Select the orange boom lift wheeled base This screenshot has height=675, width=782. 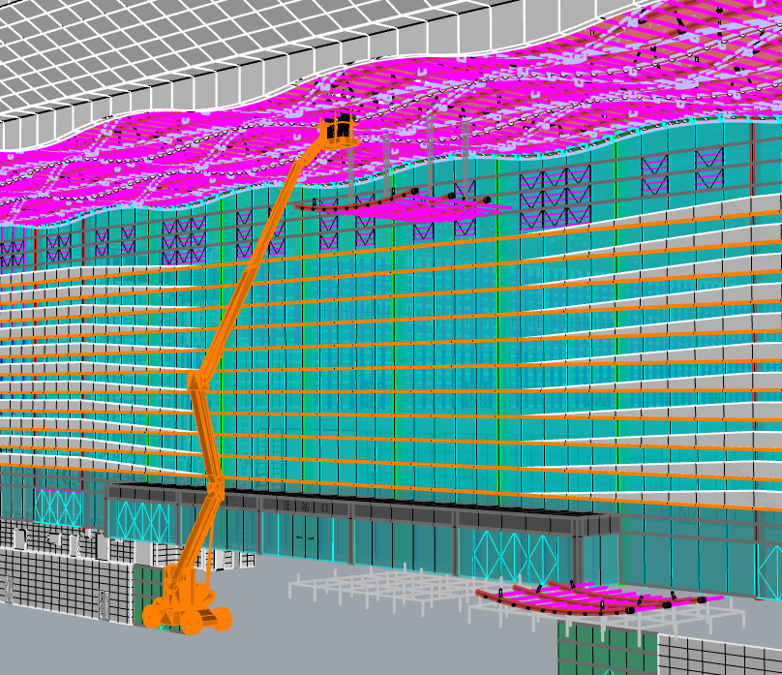tap(190, 608)
